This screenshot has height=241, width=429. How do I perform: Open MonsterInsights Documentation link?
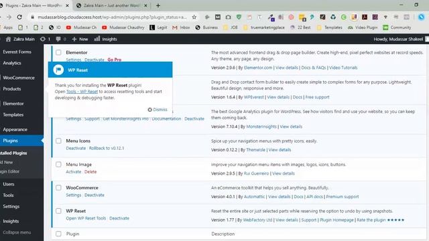pos(166,118)
